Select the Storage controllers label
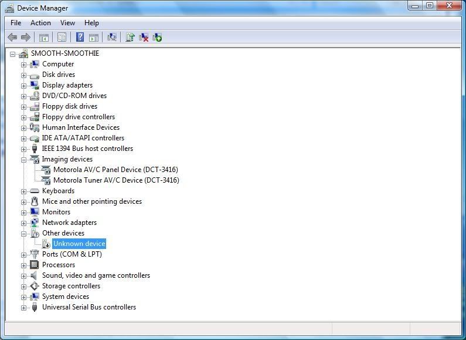The height and width of the screenshot is (340, 466). (72, 286)
